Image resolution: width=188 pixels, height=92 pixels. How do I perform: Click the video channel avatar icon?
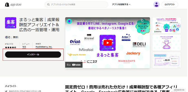coord(69,21)
